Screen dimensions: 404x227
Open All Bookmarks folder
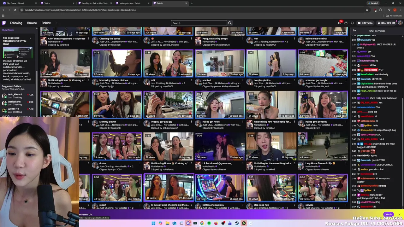pyautogui.click(x=394, y=16)
